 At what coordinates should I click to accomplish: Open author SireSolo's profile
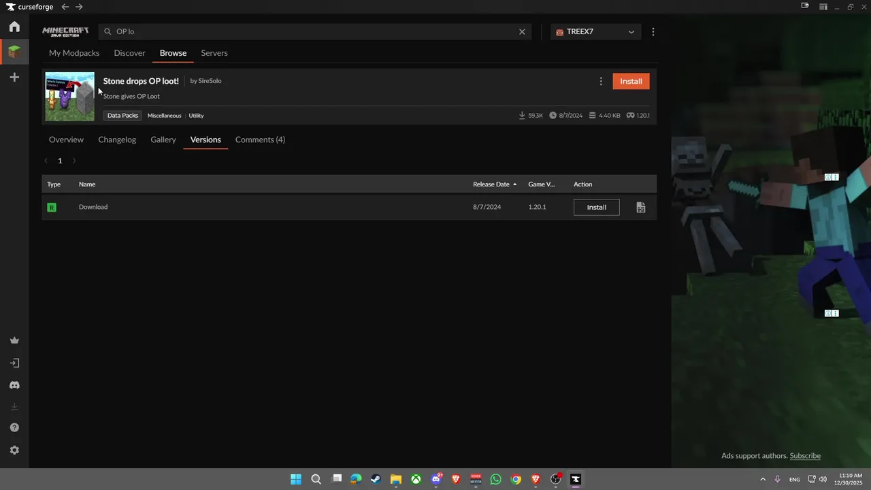point(210,81)
